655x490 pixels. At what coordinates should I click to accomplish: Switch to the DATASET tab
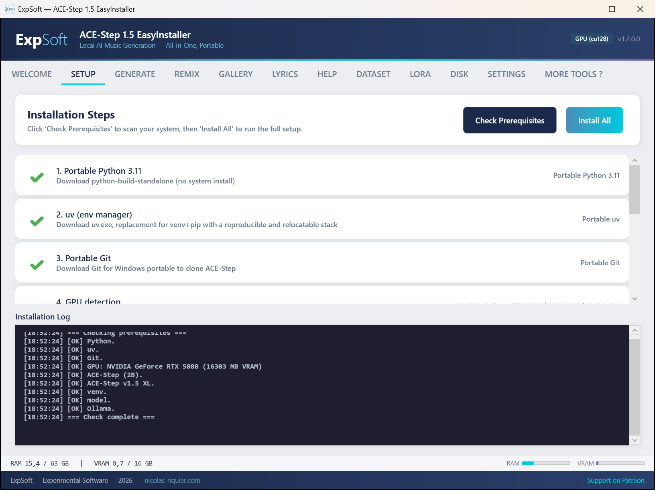coord(373,74)
